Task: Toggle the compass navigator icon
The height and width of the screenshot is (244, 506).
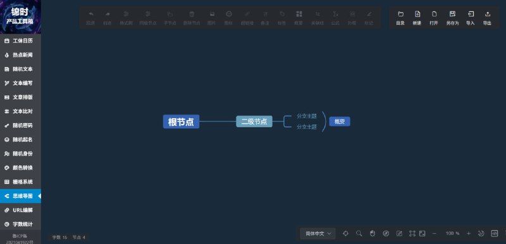Action: (x=386, y=233)
